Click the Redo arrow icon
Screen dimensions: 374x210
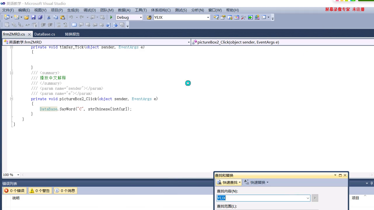[x=82, y=17]
